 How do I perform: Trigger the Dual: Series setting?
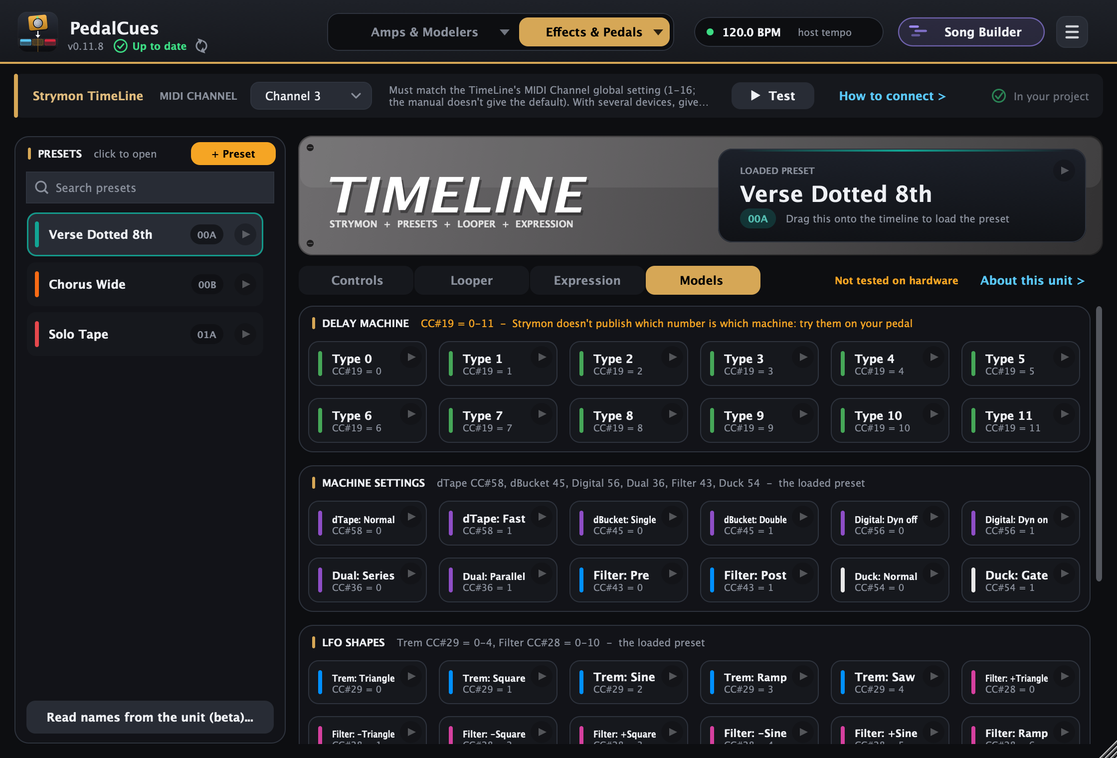pos(368,580)
